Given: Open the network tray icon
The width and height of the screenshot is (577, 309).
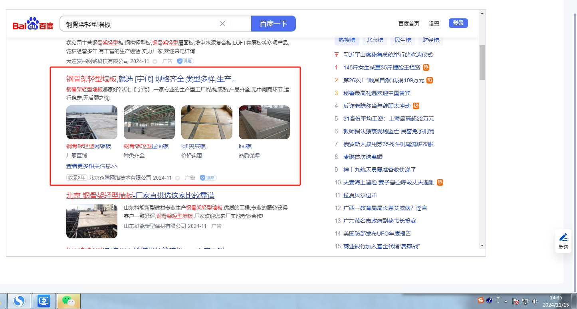Looking at the screenshot, I should (x=525, y=301).
